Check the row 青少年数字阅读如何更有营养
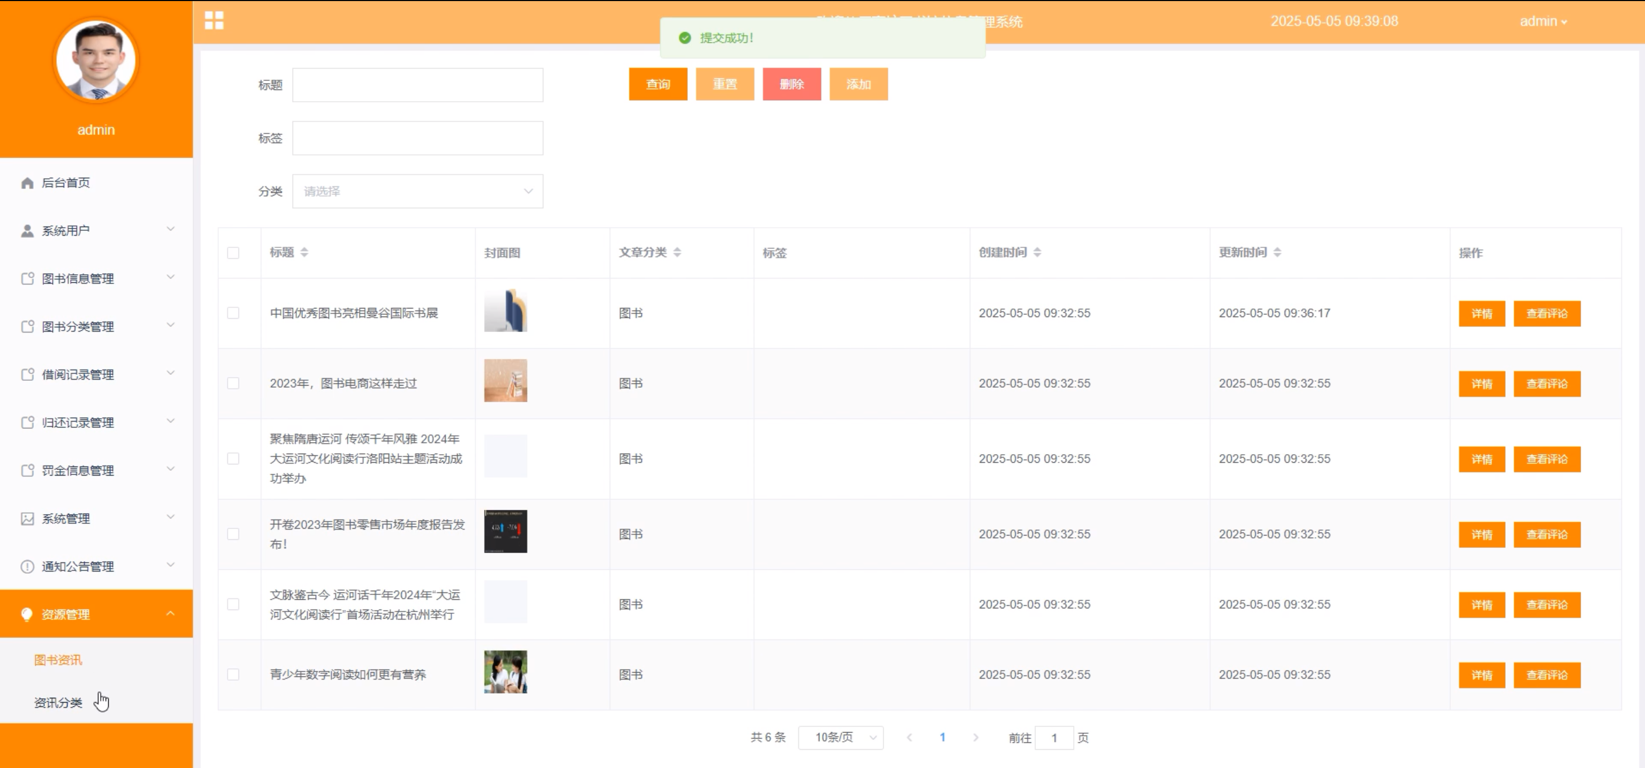 (x=233, y=674)
